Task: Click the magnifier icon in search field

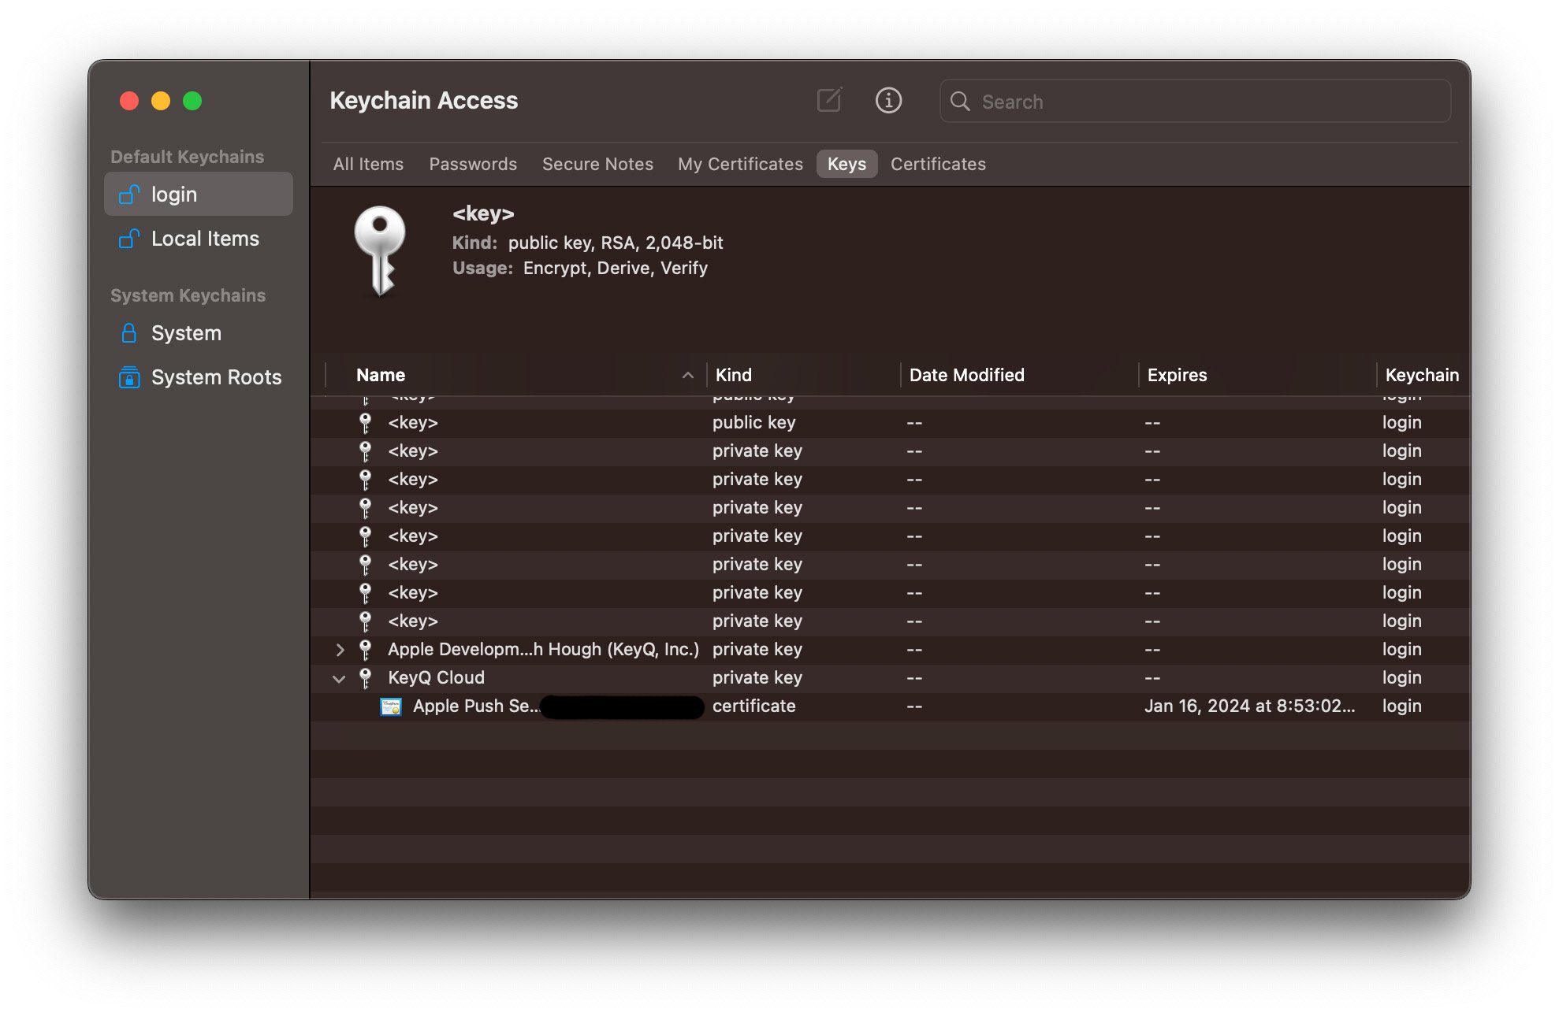Action: click(x=961, y=102)
